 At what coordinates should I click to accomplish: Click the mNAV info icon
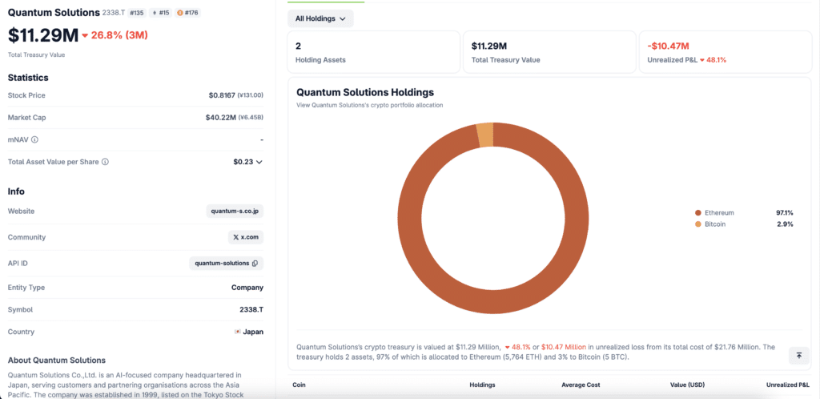pyautogui.click(x=34, y=139)
